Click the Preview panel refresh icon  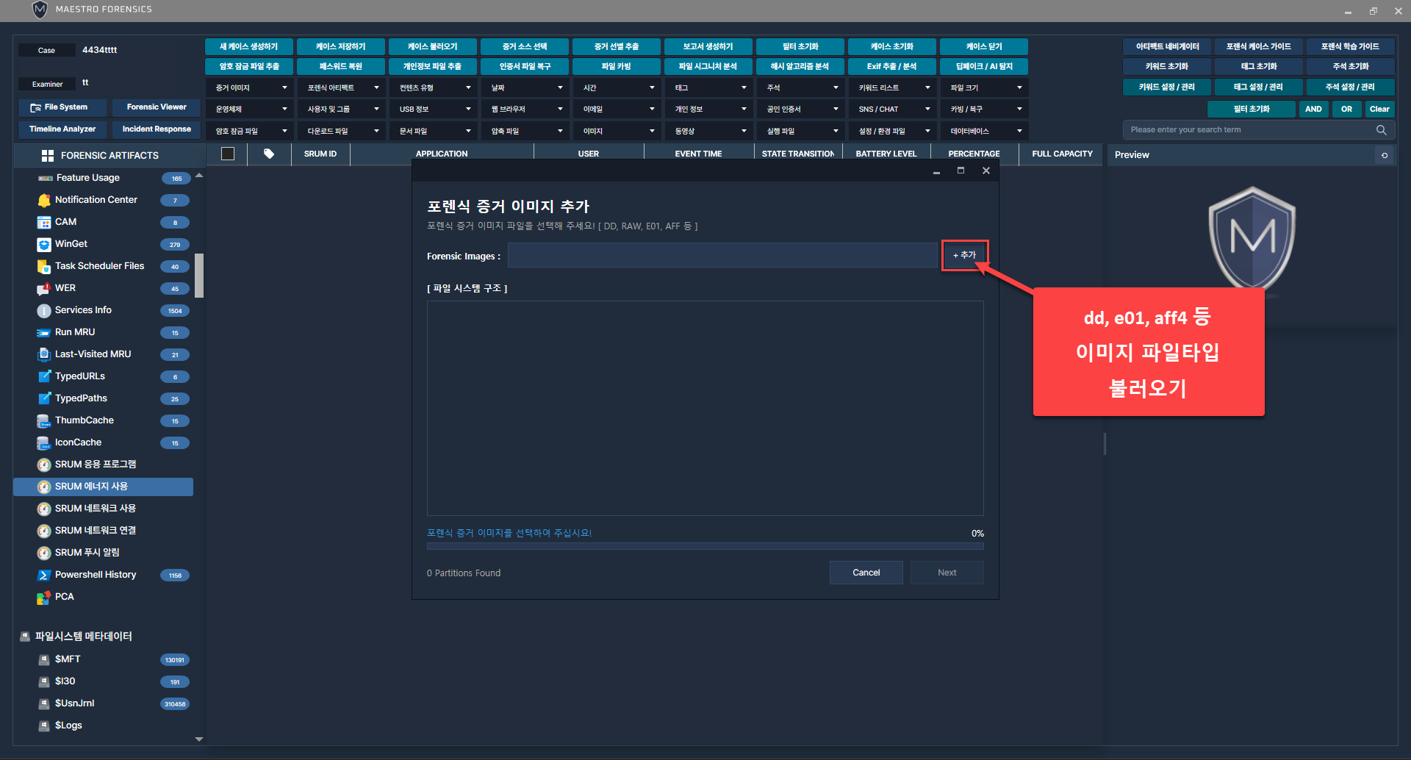click(1385, 155)
